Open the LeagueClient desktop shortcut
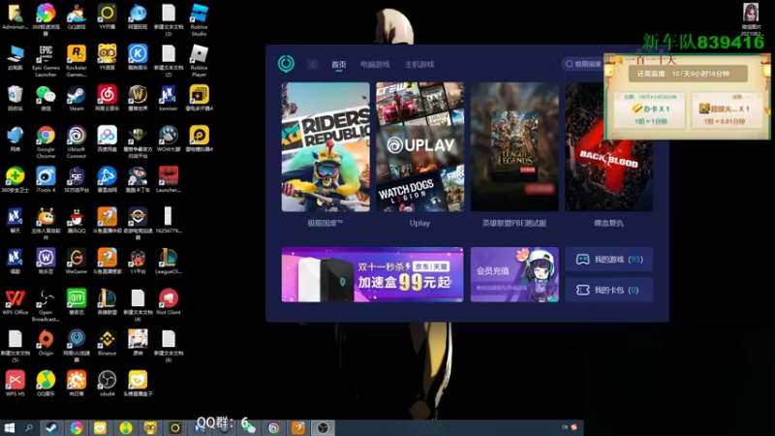The height and width of the screenshot is (436, 775). 168,261
